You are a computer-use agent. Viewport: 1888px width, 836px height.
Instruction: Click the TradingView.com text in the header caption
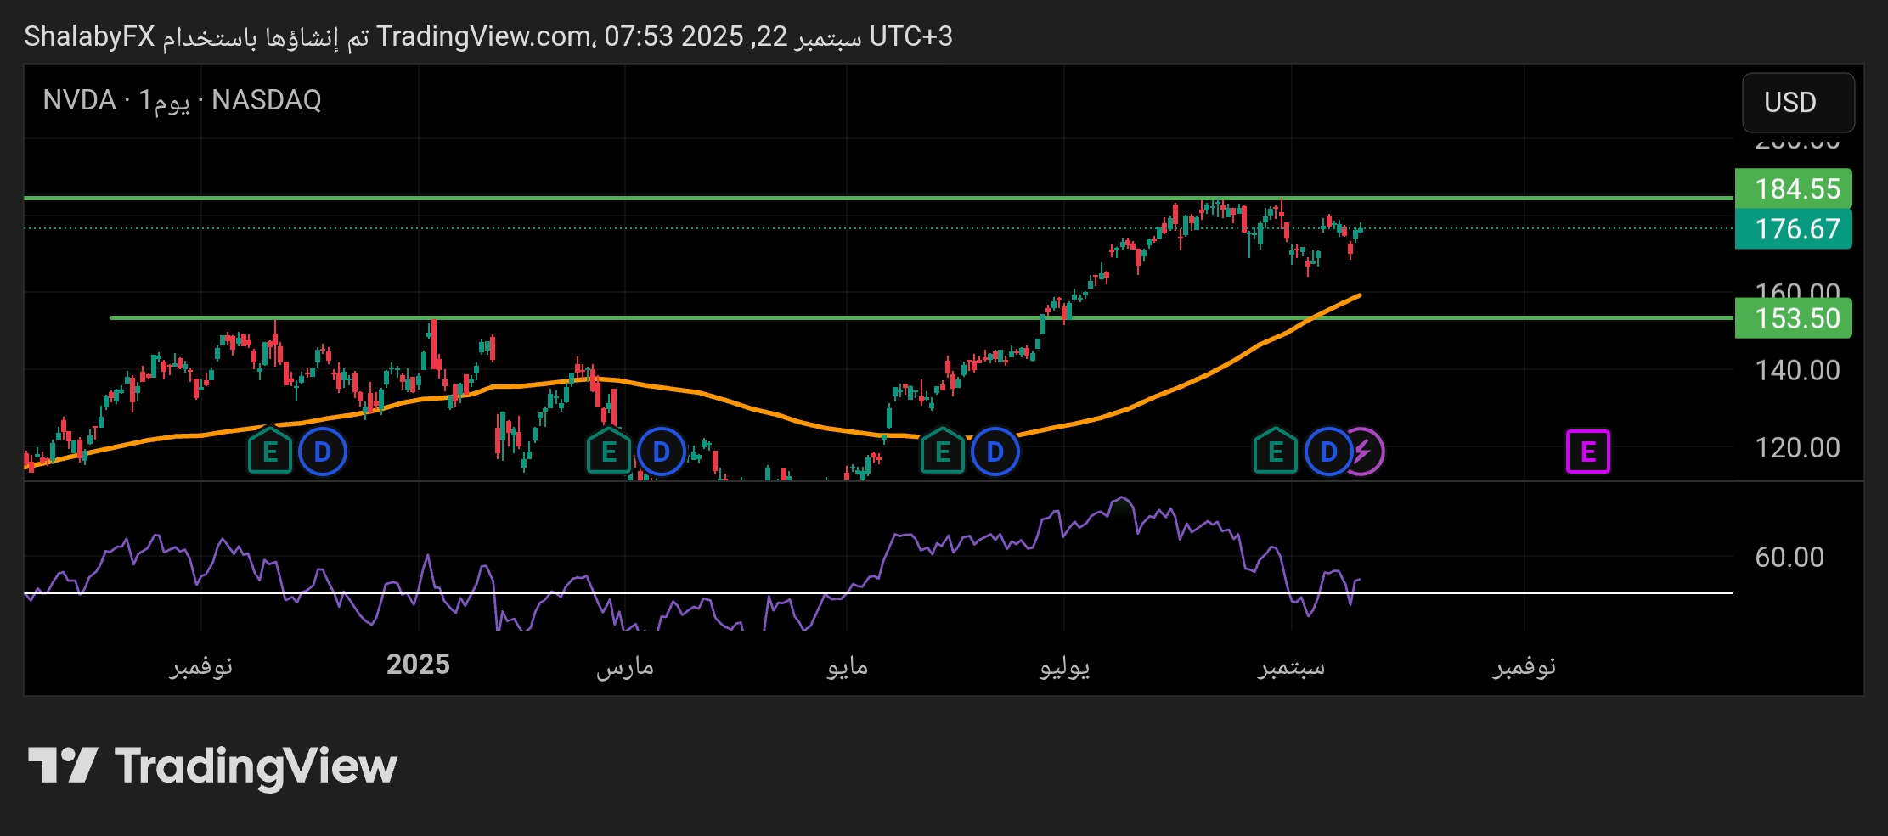[x=485, y=36]
